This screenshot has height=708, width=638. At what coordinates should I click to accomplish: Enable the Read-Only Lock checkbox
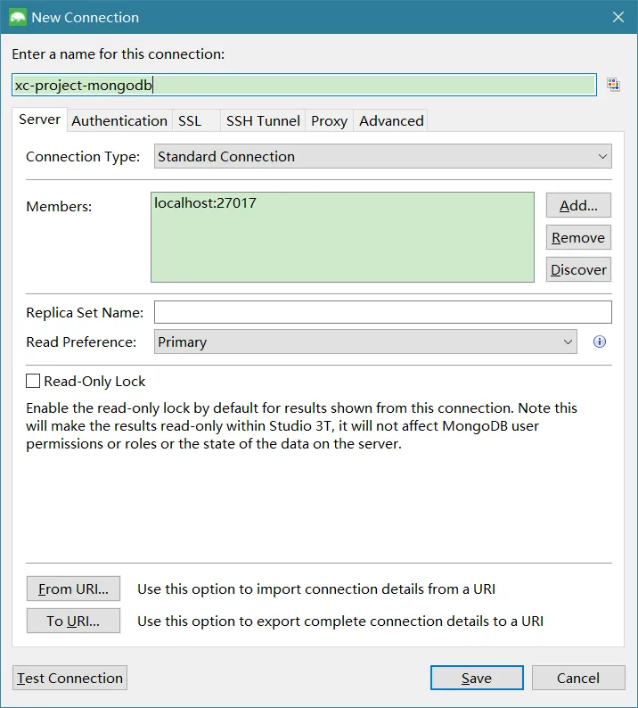pos(33,381)
